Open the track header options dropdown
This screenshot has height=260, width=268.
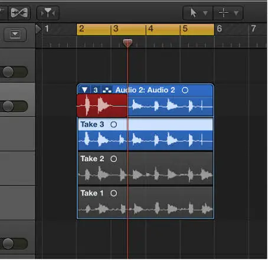[x=15, y=34]
